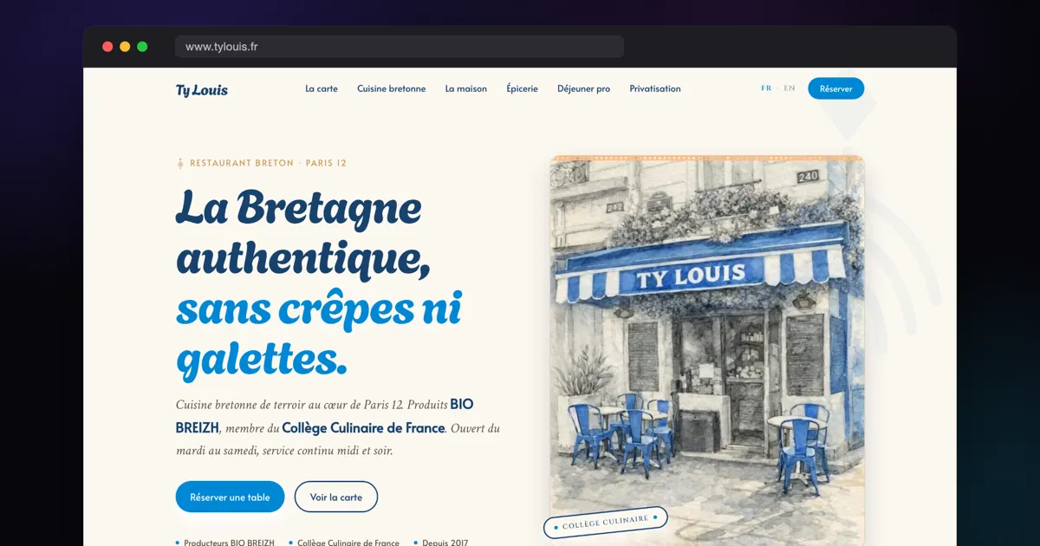Click the Restaurant Breton · Paris 12 label
The image size is (1040, 546).
coord(268,163)
